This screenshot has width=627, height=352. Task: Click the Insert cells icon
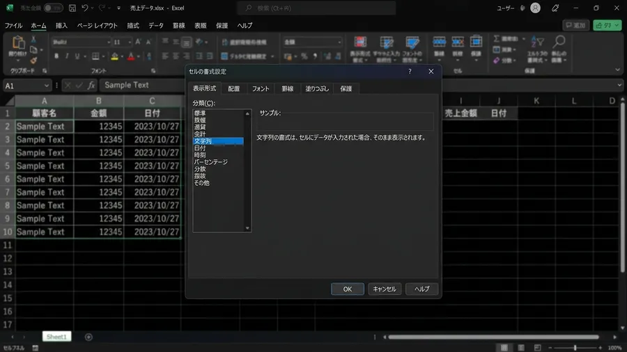(x=439, y=42)
